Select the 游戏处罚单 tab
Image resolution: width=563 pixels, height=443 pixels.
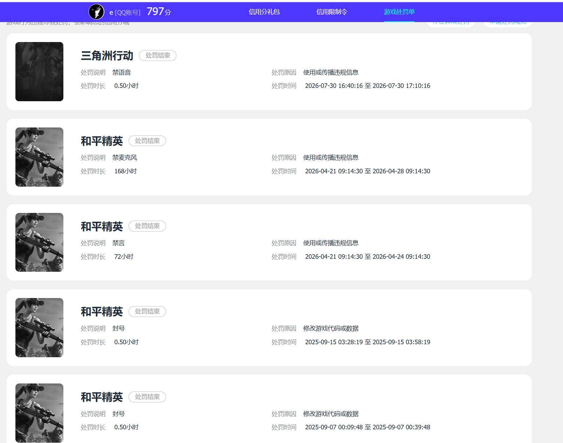pos(399,12)
